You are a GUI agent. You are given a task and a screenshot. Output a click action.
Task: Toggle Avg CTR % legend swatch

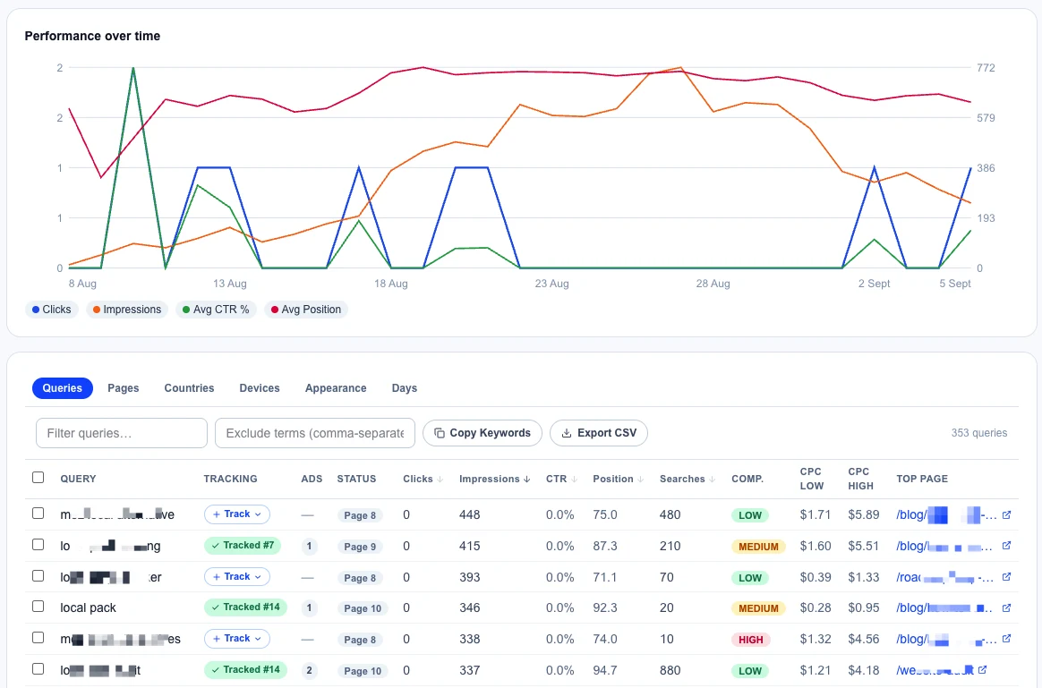pyautogui.click(x=186, y=310)
